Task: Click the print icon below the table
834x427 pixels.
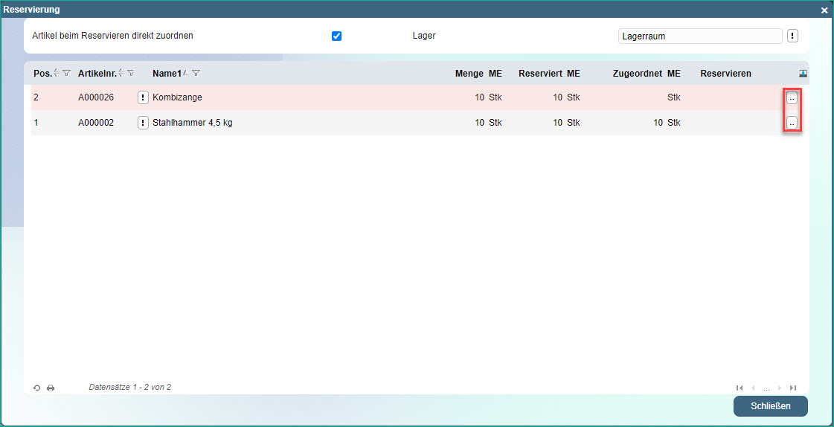Action: [x=51, y=388]
